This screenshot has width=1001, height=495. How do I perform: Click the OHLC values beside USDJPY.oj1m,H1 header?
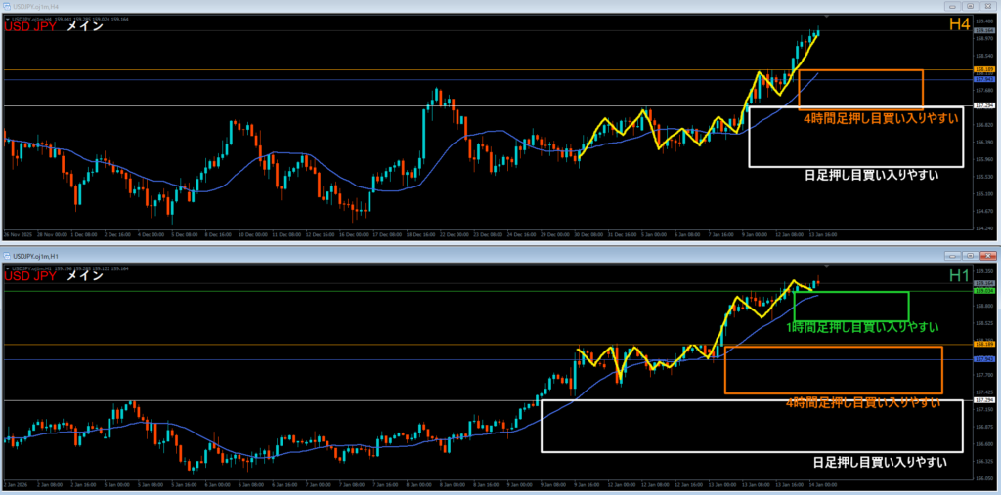pos(92,268)
